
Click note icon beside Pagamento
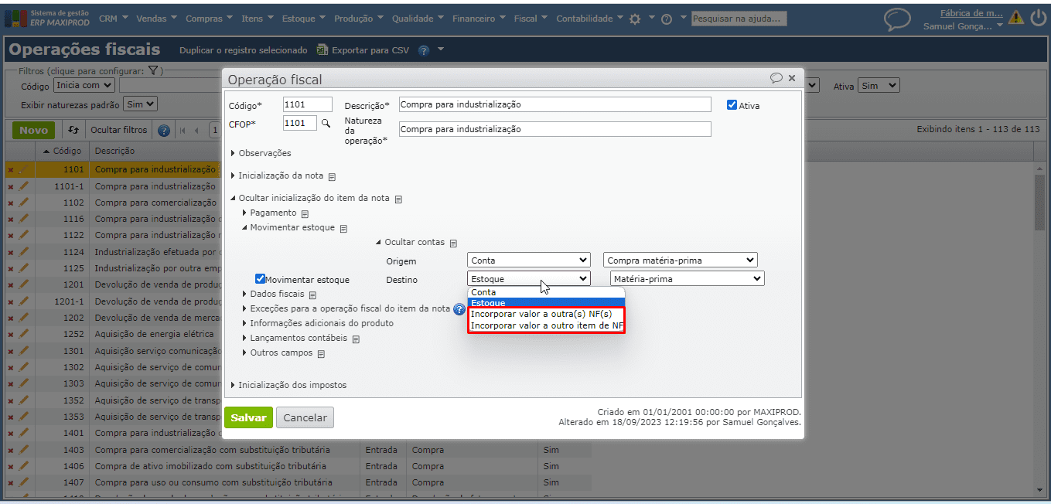(x=305, y=213)
